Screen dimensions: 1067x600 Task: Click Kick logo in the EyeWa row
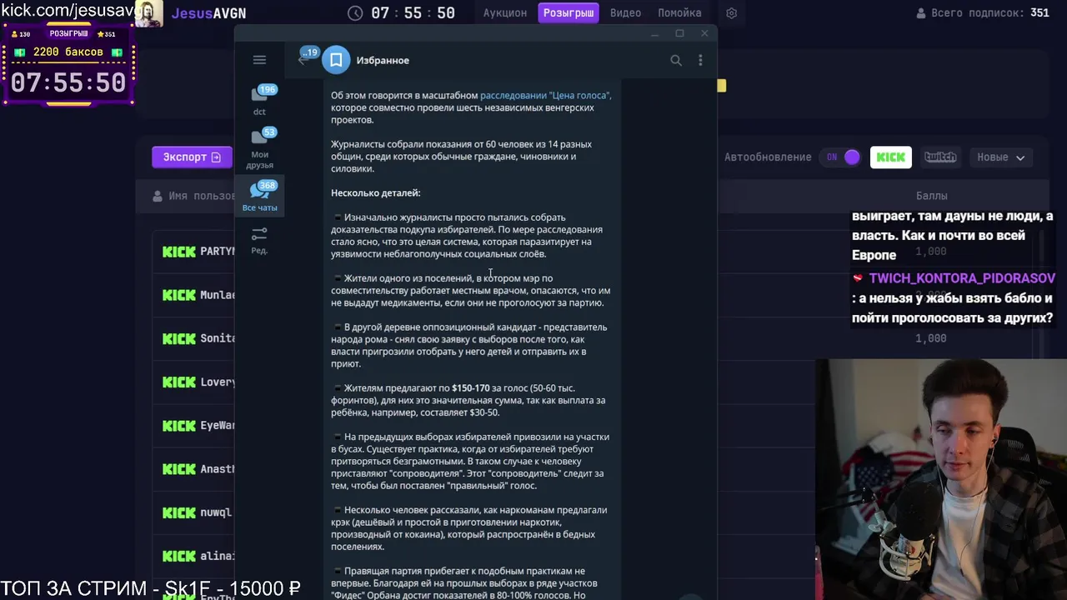point(179,425)
